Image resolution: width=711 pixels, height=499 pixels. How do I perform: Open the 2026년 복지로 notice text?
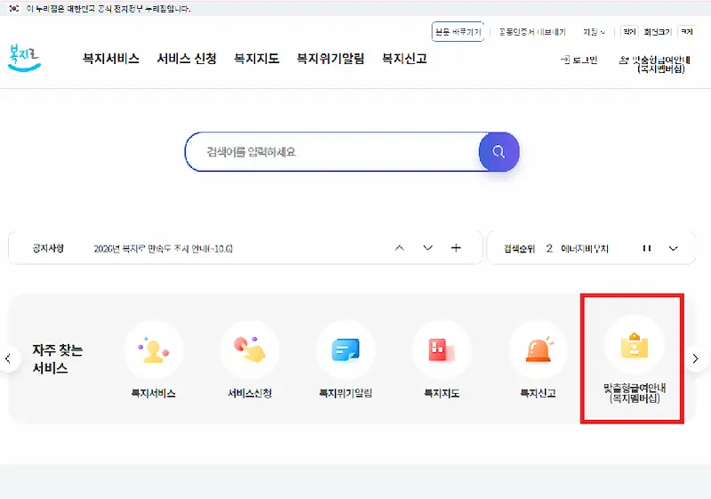click(164, 248)
